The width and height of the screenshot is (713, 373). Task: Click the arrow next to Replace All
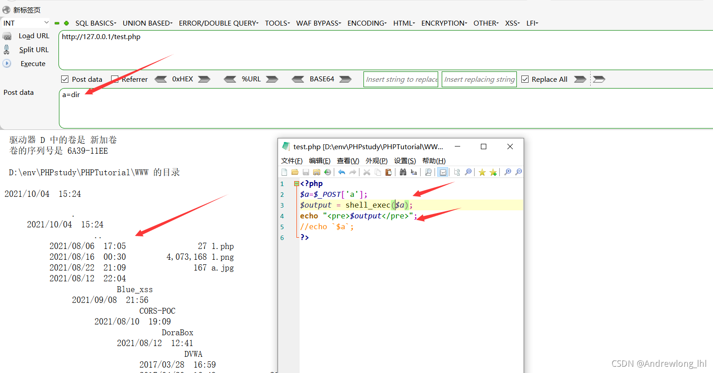click(580, 79)
